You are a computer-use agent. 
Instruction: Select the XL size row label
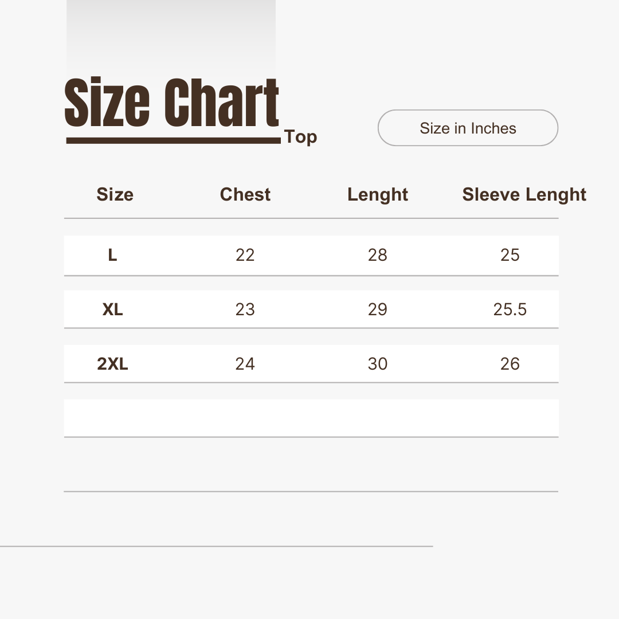[x=112, y=309]
